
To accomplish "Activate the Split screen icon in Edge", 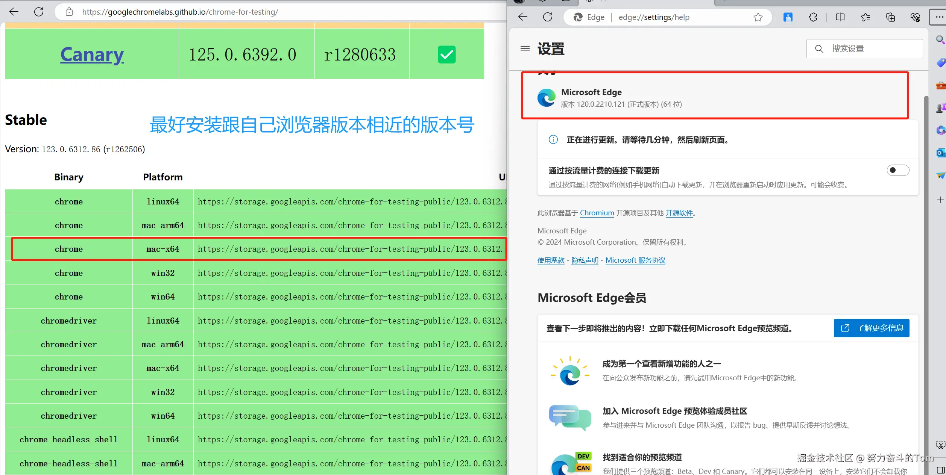I will tap(840, 17).
